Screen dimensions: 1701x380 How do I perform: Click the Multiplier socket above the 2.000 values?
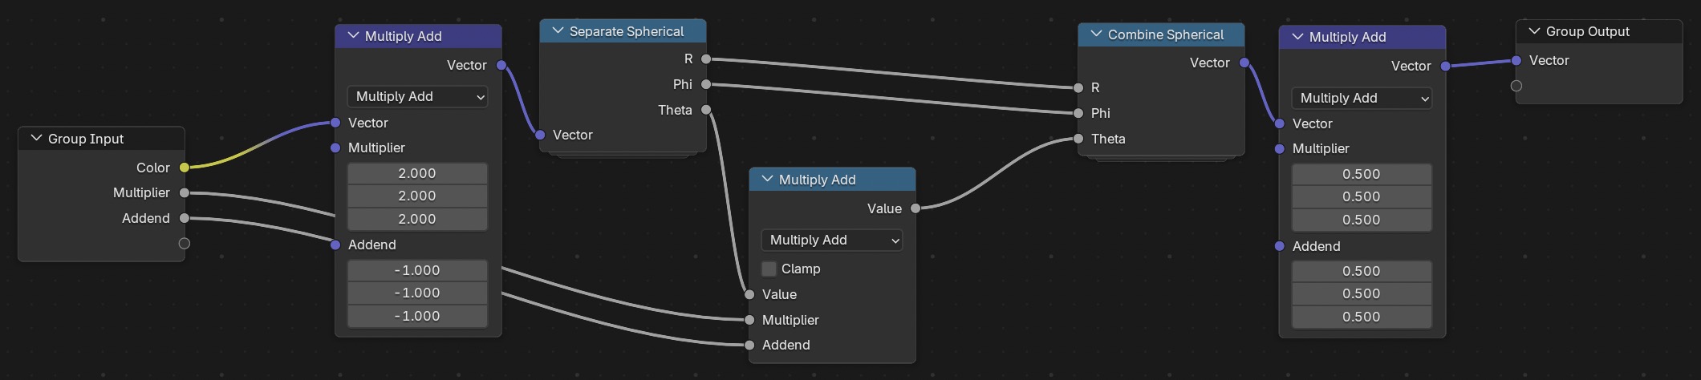pyautogui.click(x=335, y=148)
